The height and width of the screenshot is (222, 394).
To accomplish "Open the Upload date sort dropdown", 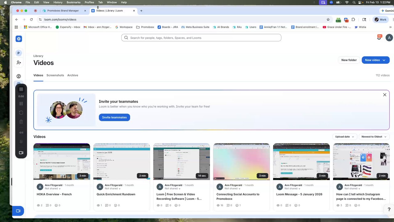I will [344, 137].
